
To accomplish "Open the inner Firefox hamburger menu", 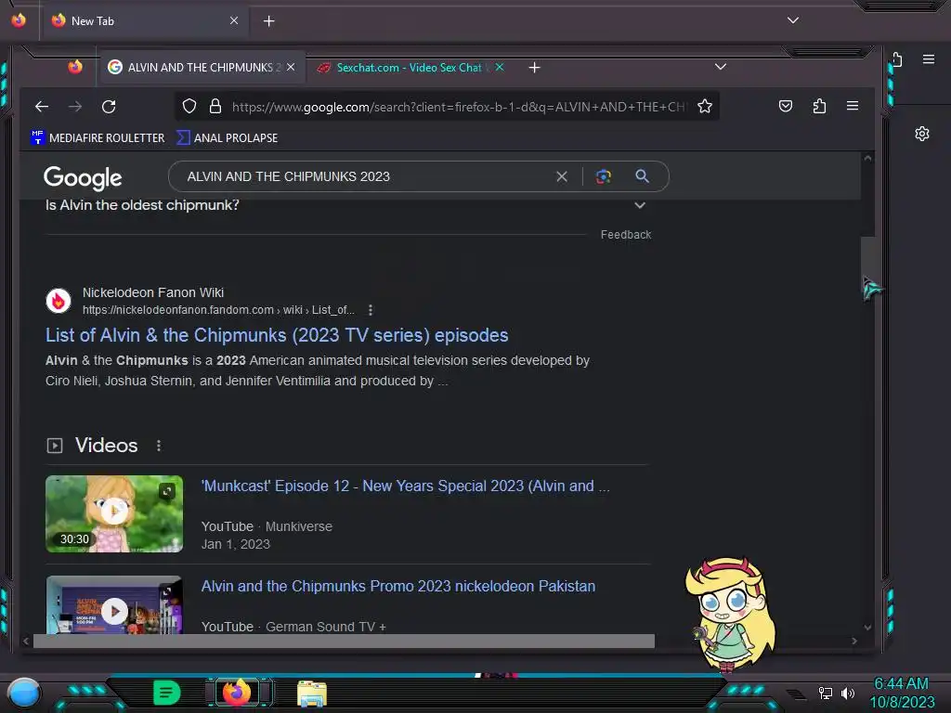I will 853,106.
